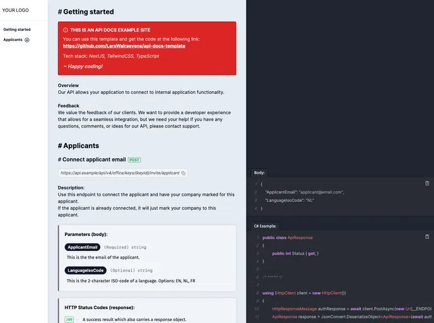Copy the invite applicant endpoint URL
Screen dimensions: 434x323
tap(184, 172)
